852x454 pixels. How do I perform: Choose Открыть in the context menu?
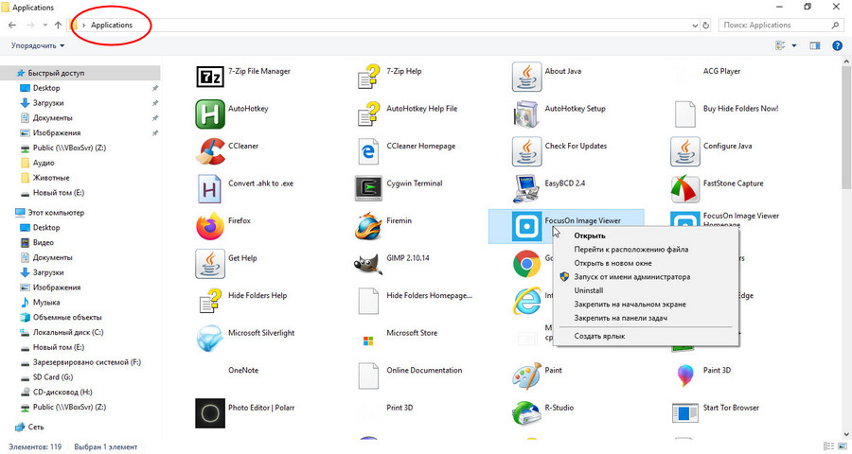pos(590,236)
